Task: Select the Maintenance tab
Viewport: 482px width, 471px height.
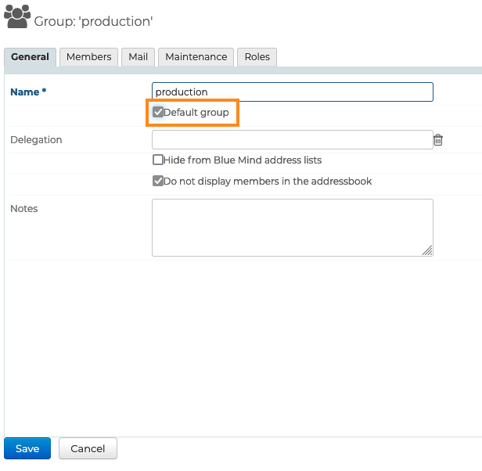Action: pyautogui.click(x=196, y=57)
